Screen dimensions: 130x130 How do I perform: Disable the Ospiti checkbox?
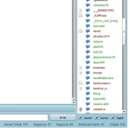pyautogui.click(x=113, y=118)
